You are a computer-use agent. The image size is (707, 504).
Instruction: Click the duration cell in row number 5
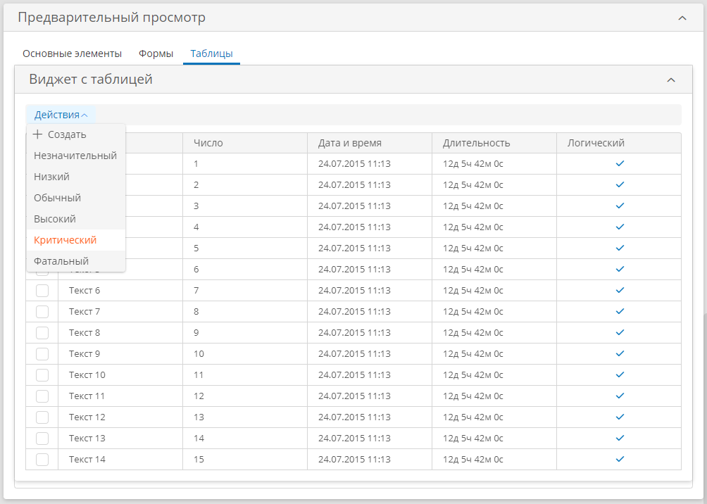(x=494, y=248)
